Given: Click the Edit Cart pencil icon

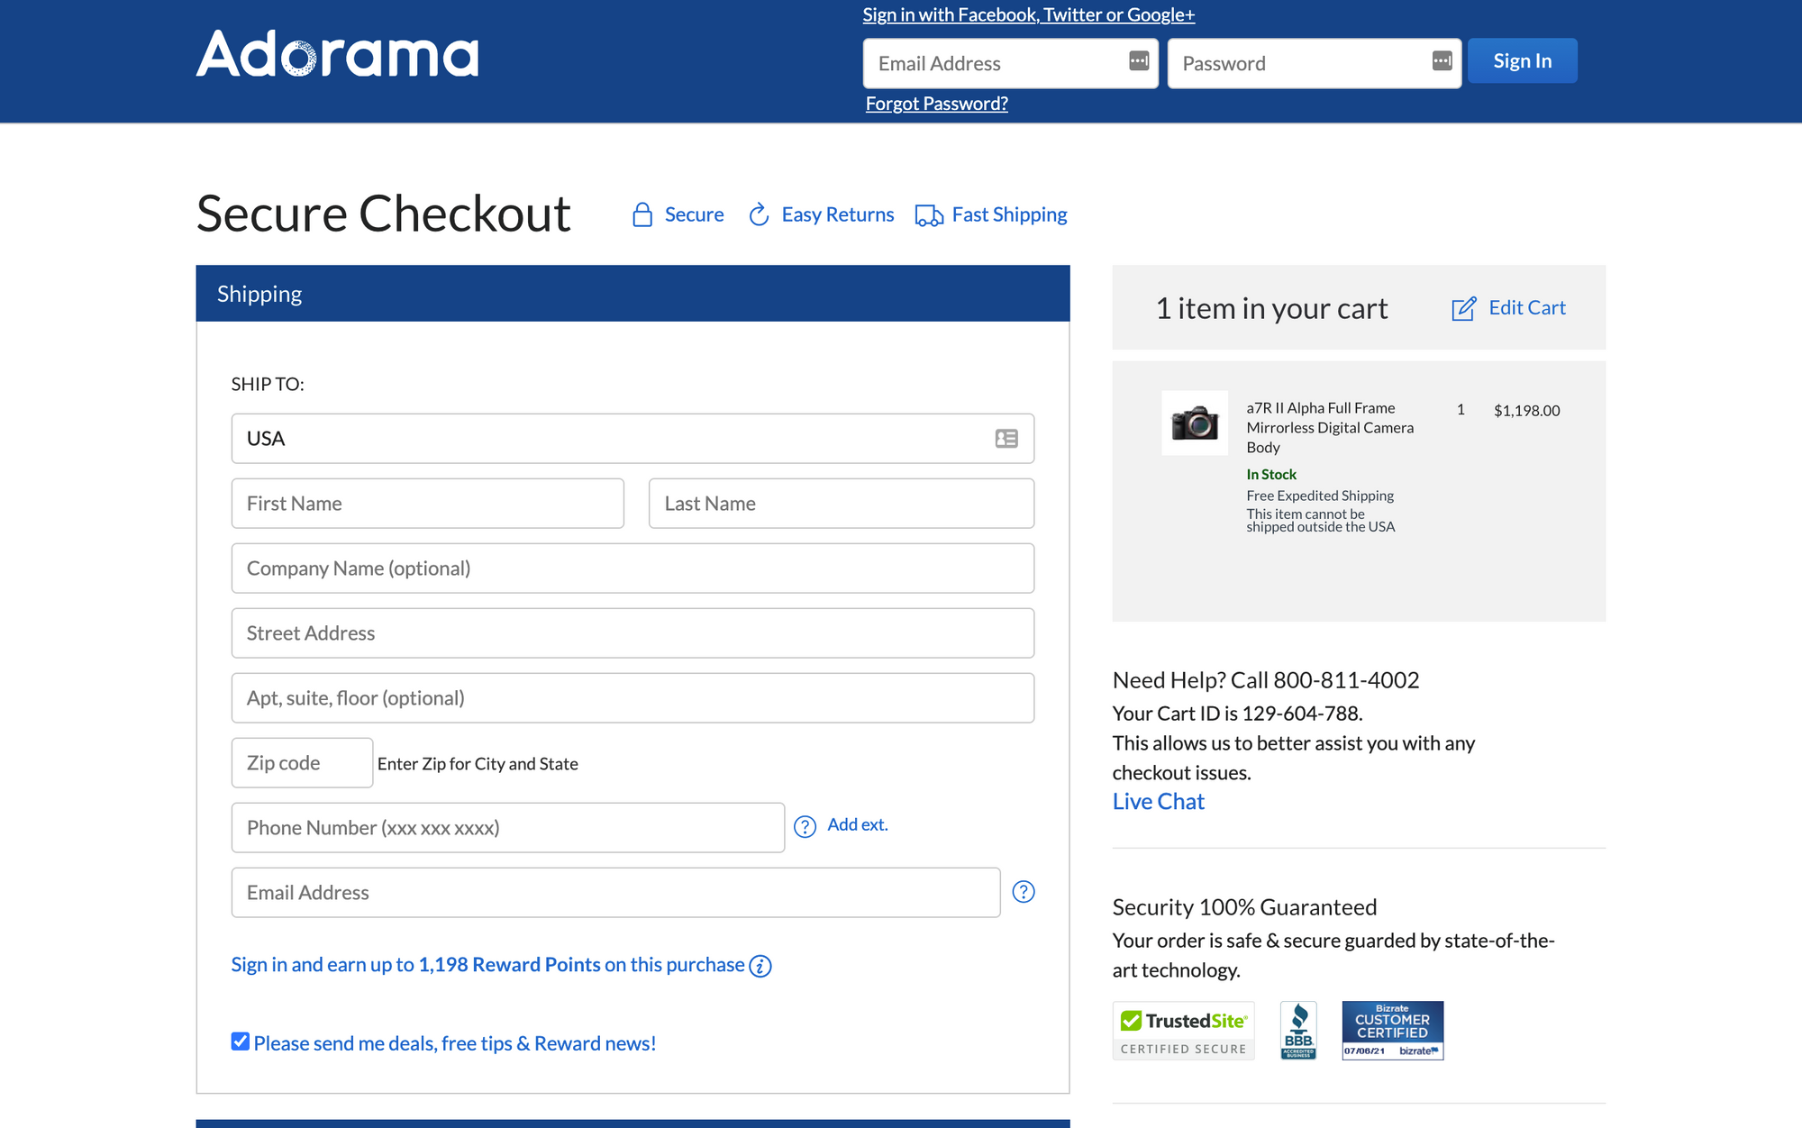Looking at the screenshot, I should click(1464, 308).
